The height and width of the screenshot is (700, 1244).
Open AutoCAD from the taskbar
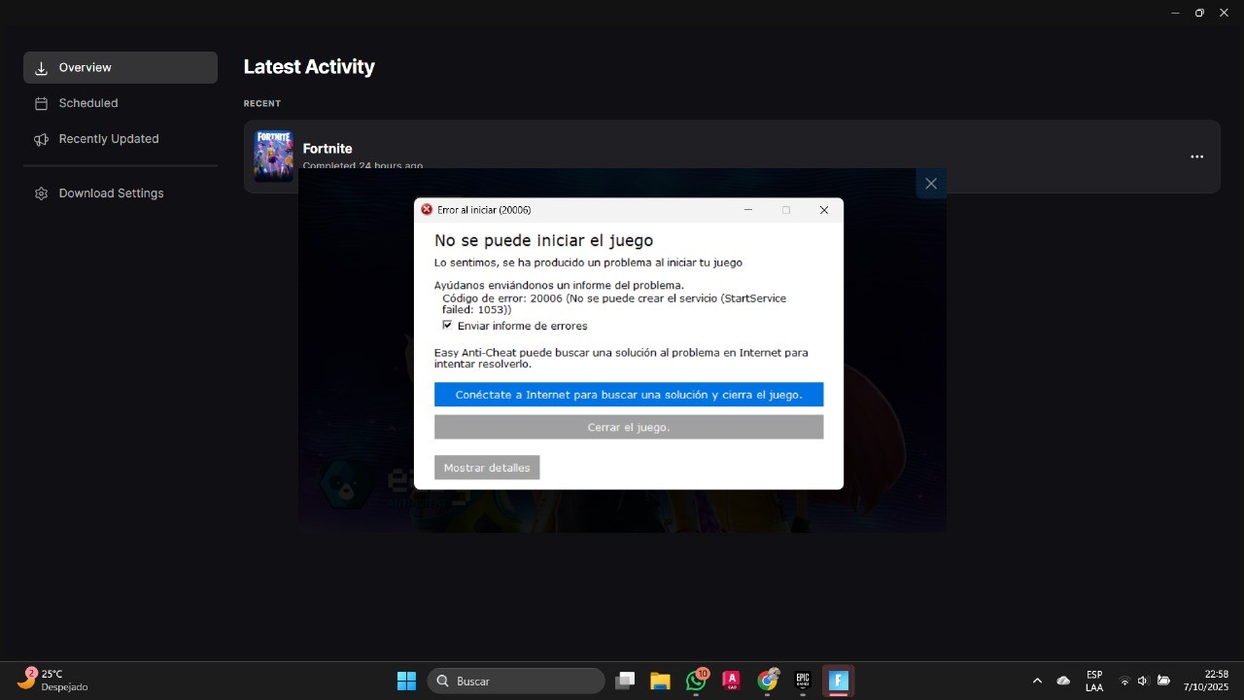coord(732,682)
